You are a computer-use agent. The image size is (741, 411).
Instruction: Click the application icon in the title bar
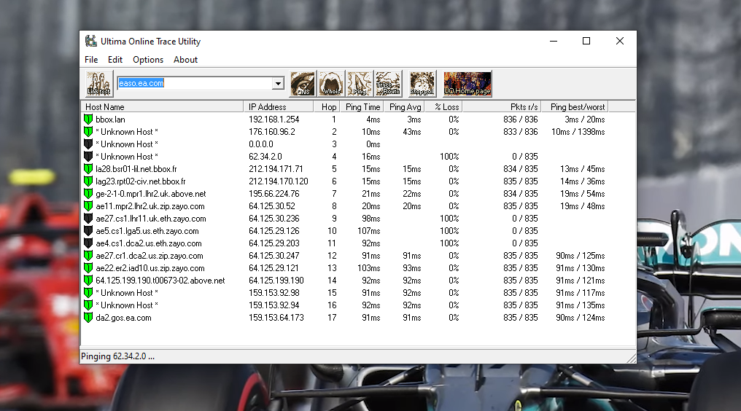(90, 41)
